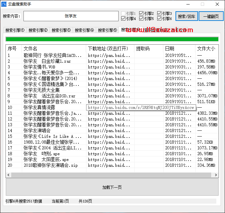Click the cloud app icon in title bar
The width and height of the screenshot is (225, 213).
tap(4, 4)
